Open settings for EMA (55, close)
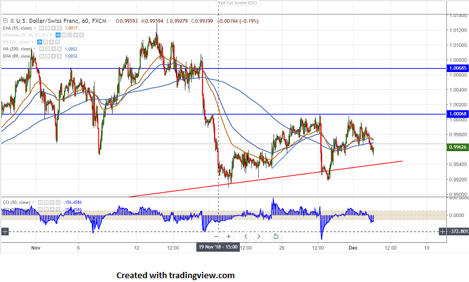 coord(47,28)
